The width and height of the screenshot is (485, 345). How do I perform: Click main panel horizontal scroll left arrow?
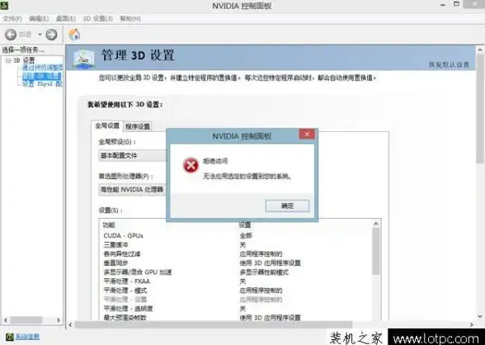(71, 324)
